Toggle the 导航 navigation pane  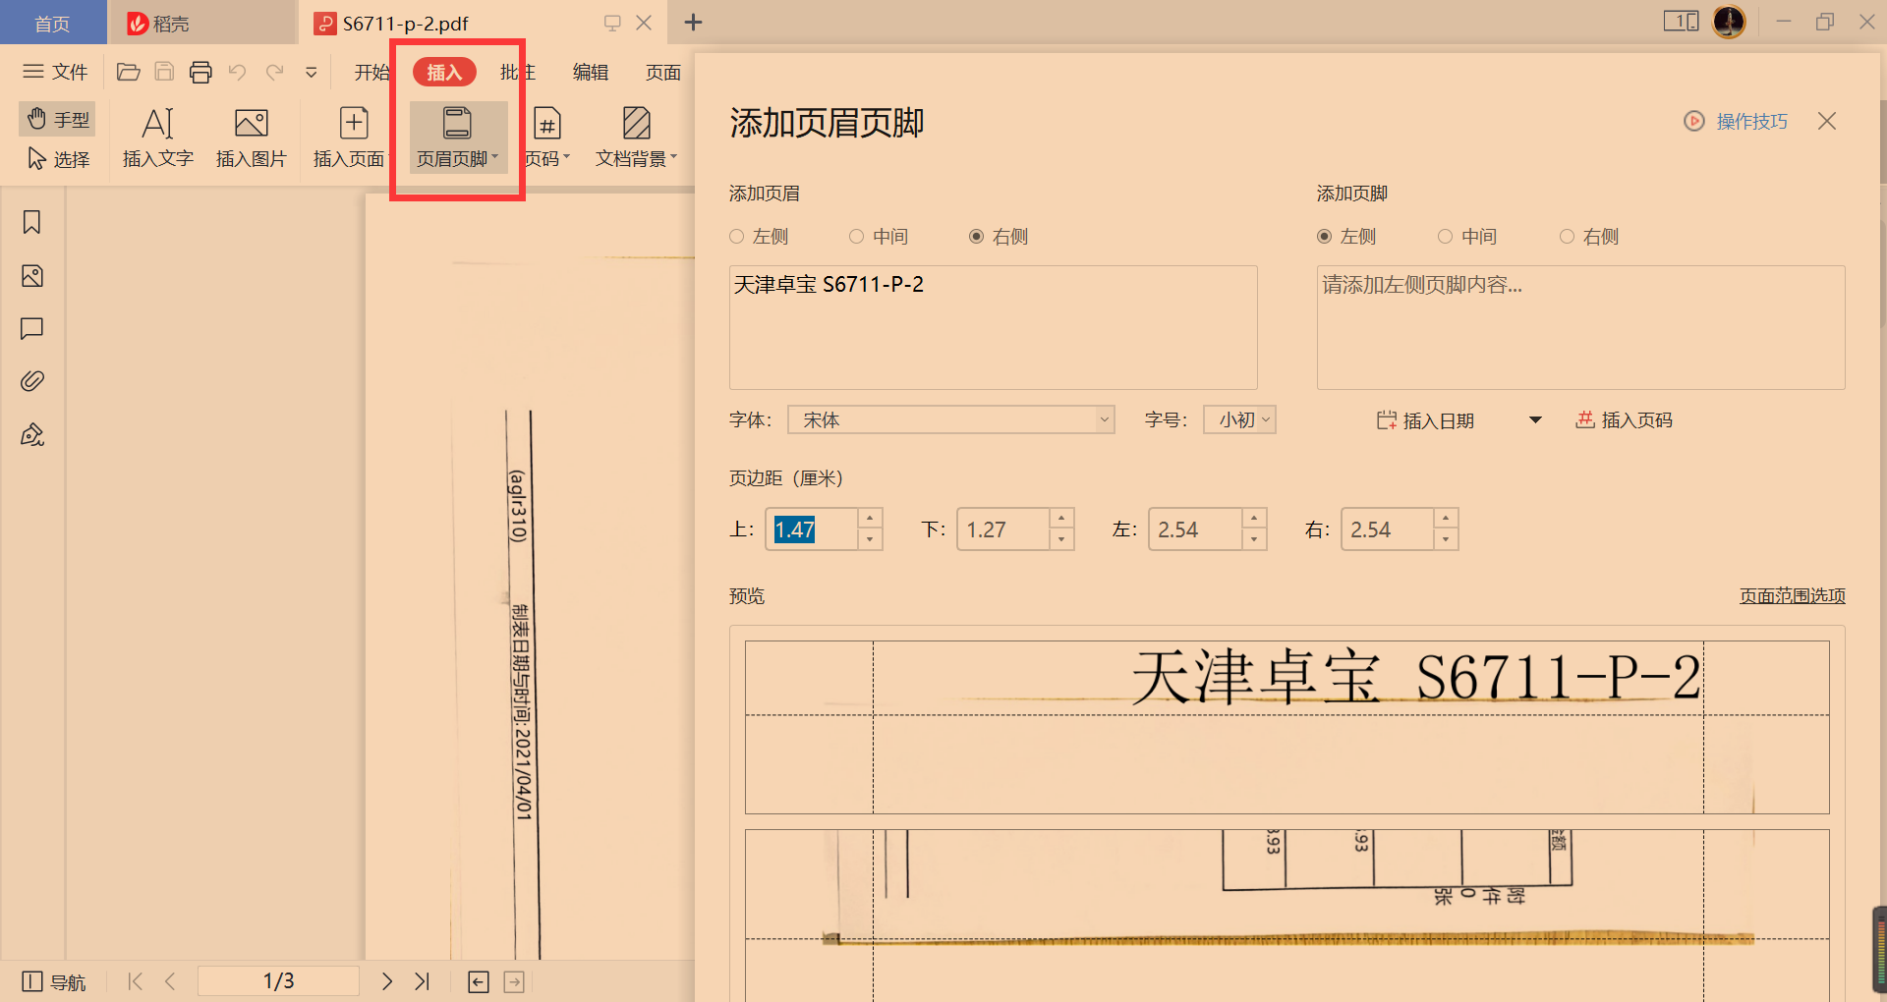click(x=53, y=981)
